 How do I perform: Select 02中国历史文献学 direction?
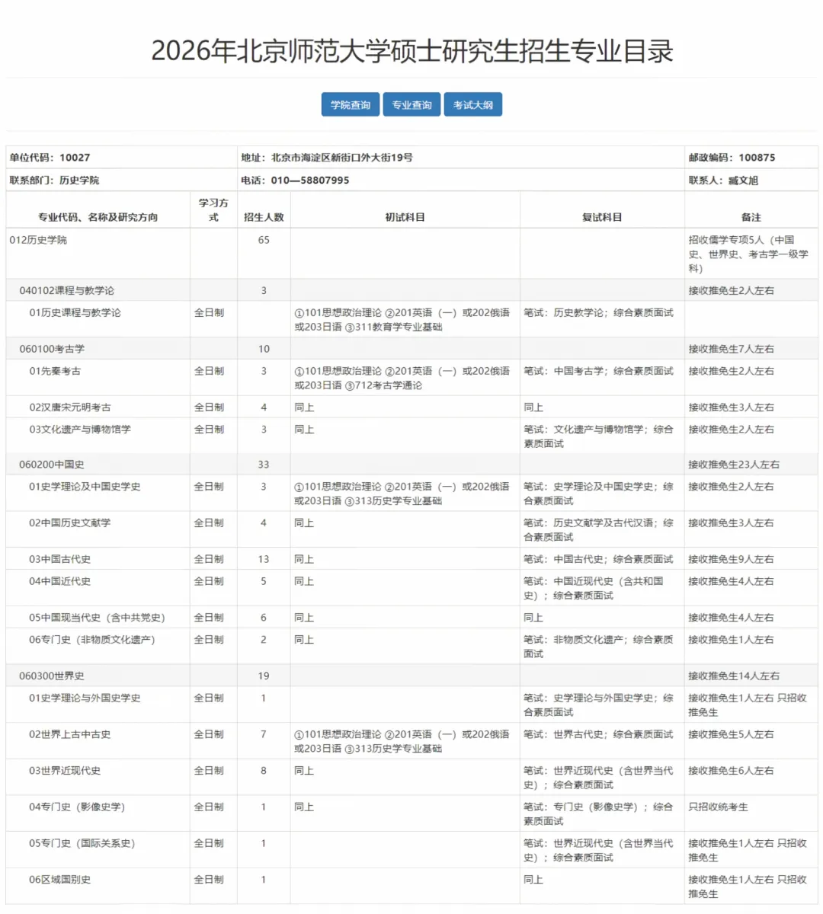coord(70,523)
